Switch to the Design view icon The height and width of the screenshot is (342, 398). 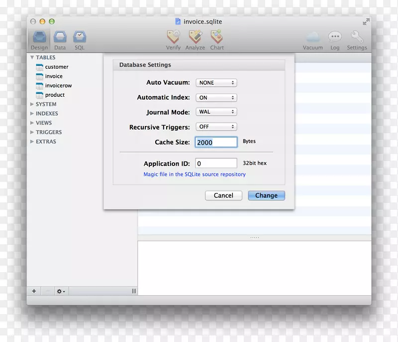[39, 37]
